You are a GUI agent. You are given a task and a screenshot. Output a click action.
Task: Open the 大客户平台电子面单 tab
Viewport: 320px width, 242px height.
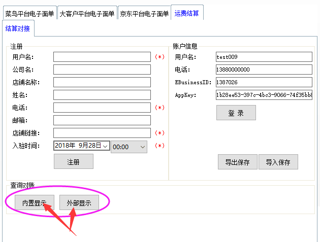click(x=87, y=14)
